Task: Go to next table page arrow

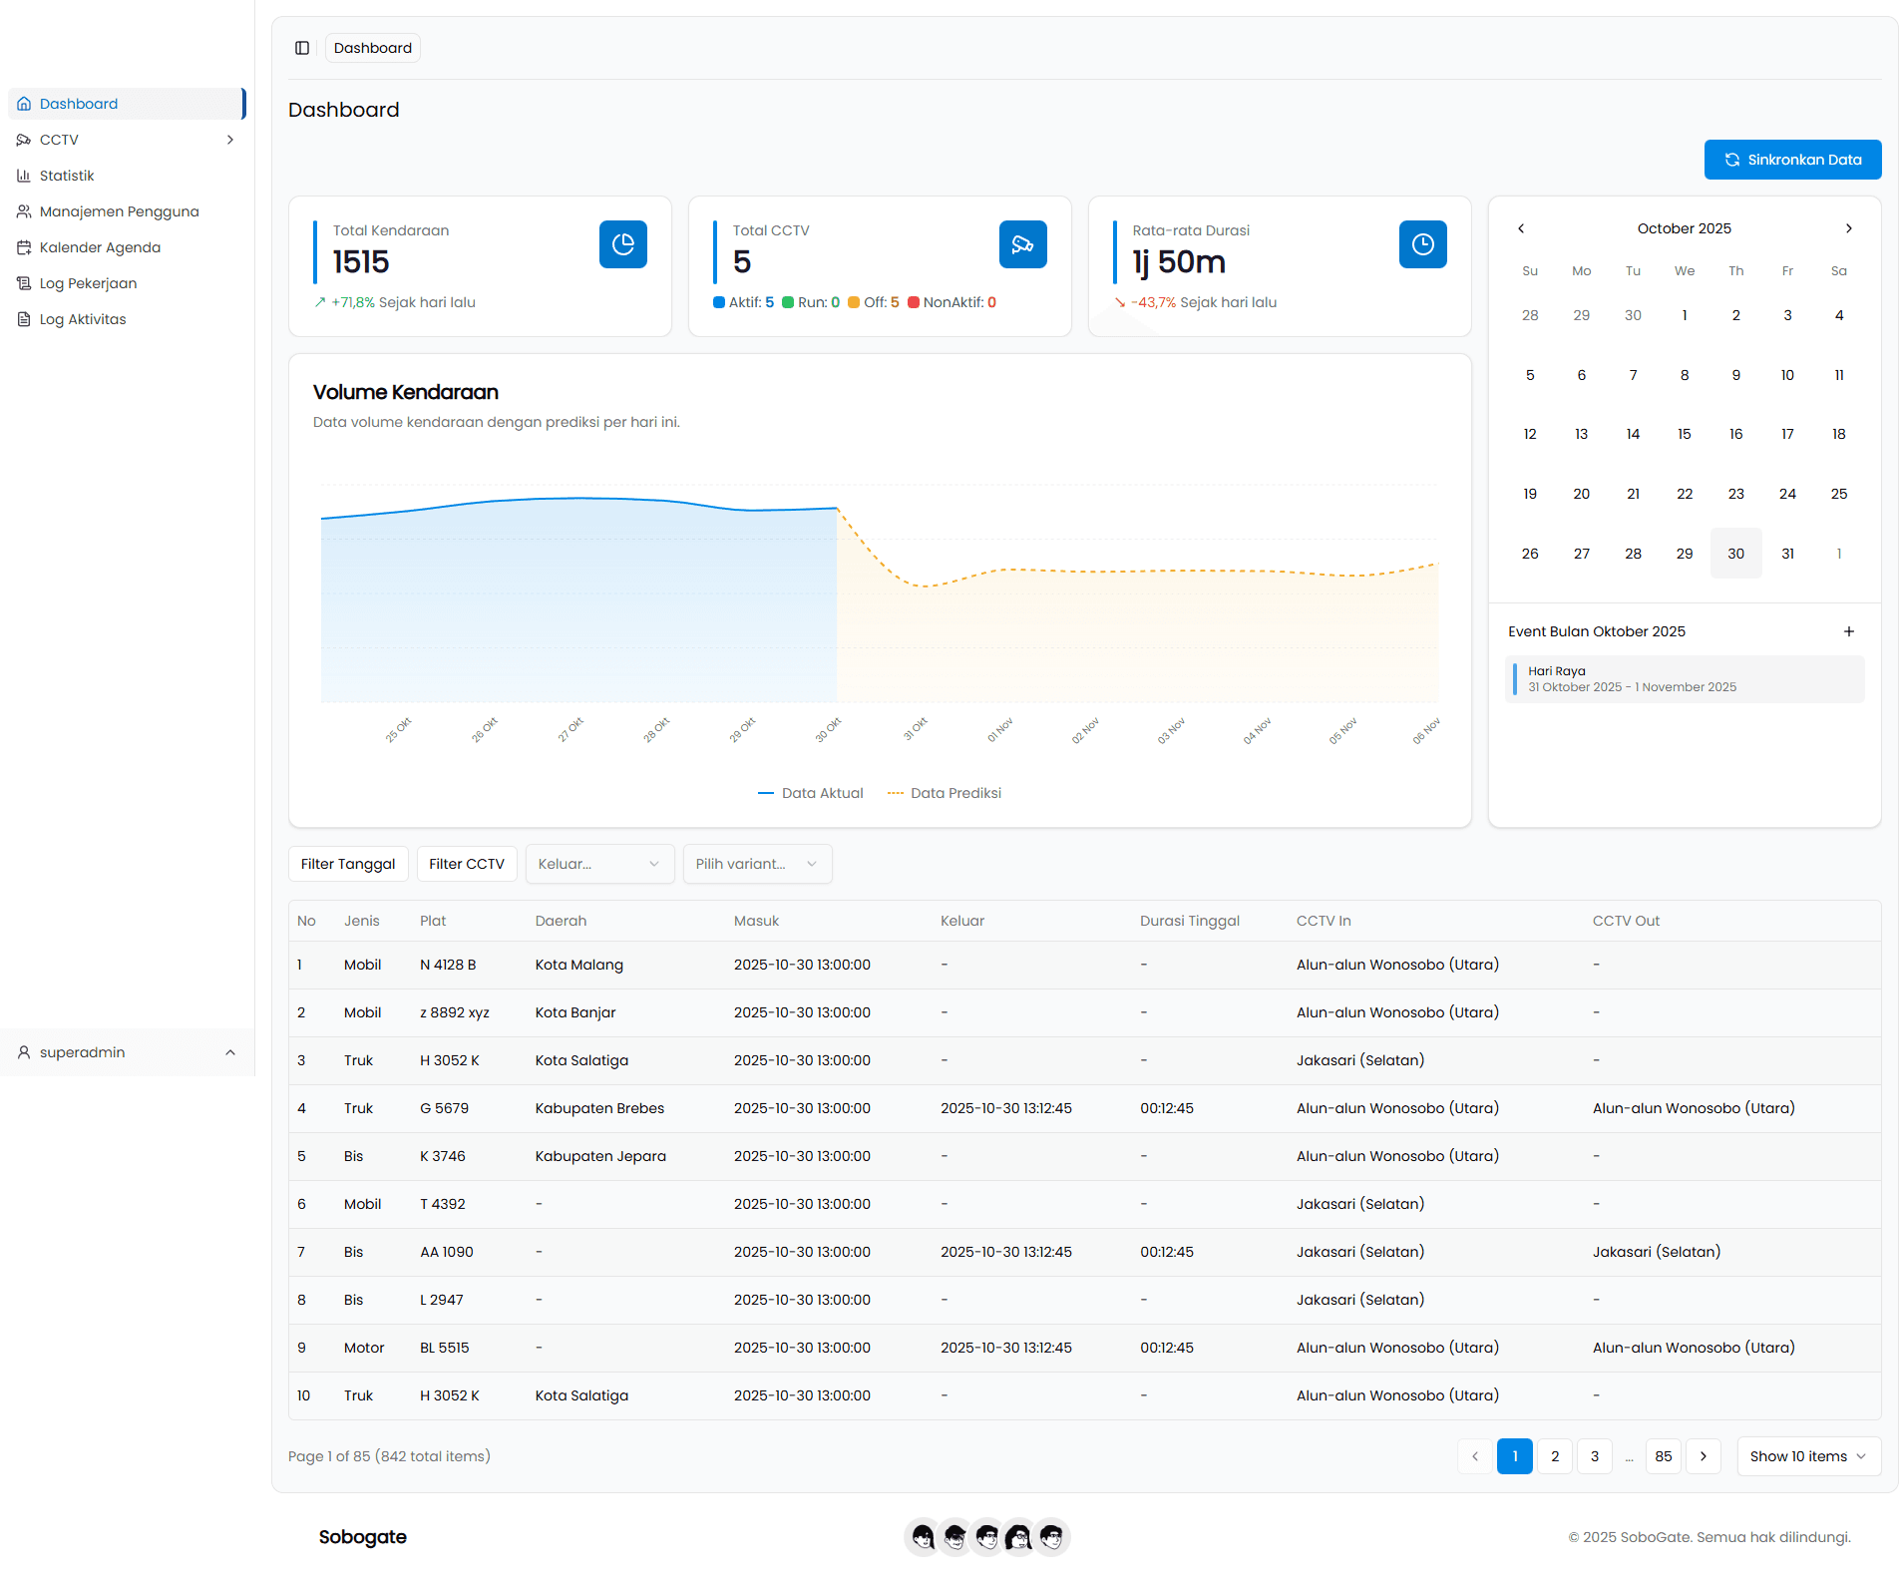Action: tap(1704, 1456)
